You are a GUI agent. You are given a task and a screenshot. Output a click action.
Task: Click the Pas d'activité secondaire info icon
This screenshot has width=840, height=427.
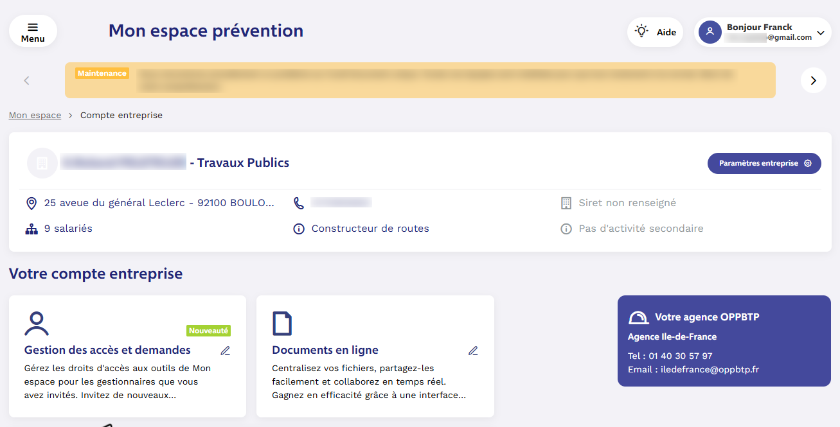[x=566, y=229]
